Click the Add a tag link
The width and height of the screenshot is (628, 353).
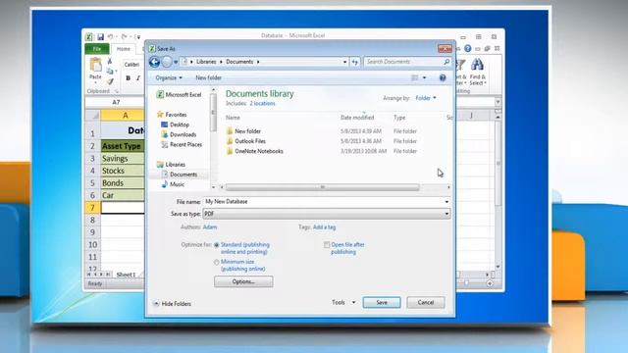[x=324, y=227]
